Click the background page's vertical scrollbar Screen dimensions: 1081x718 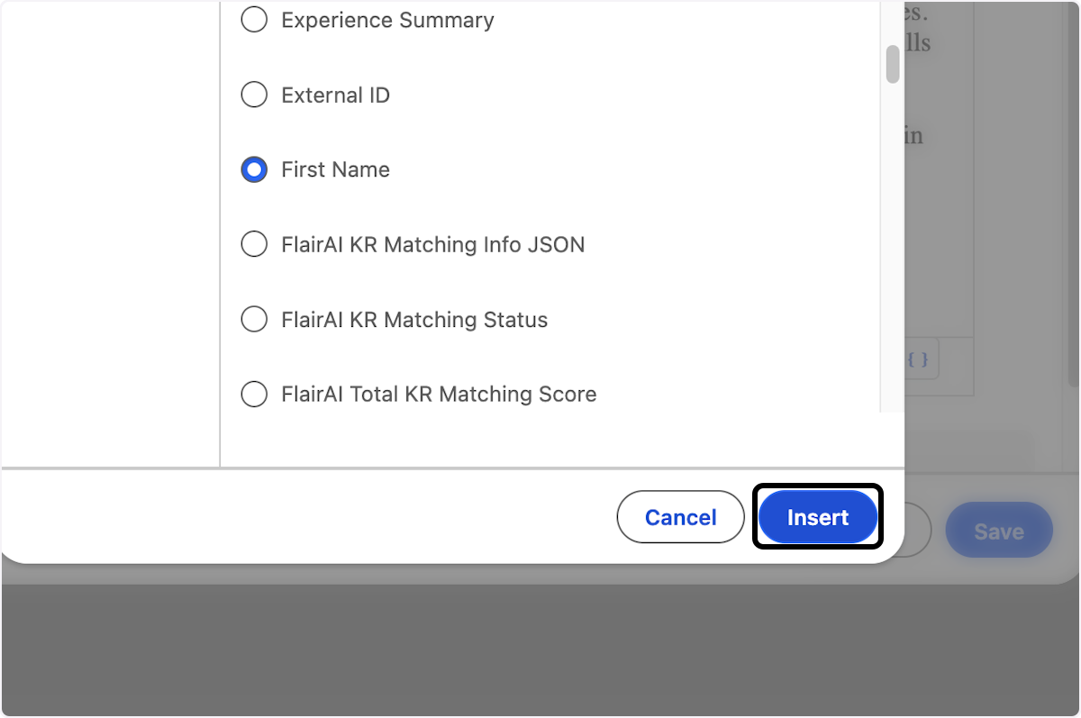(1073, 180)
